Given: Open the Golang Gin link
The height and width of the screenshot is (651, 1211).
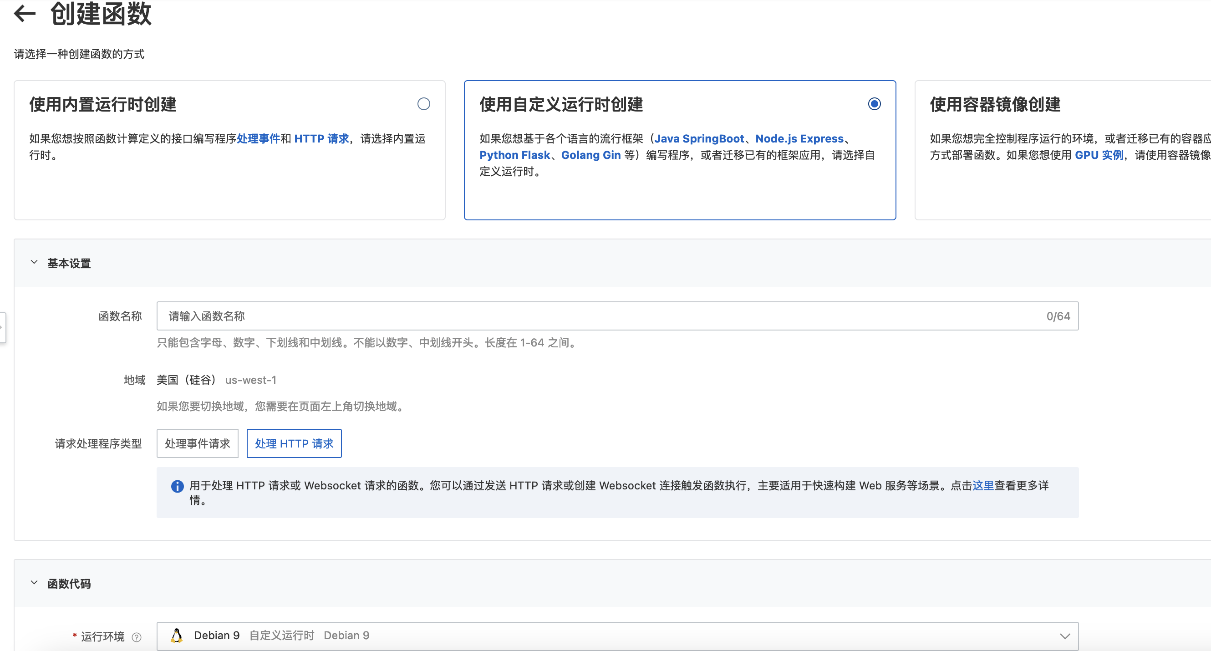Looking at the screenshot, I should pyautogui.click(x=590, y=155).
